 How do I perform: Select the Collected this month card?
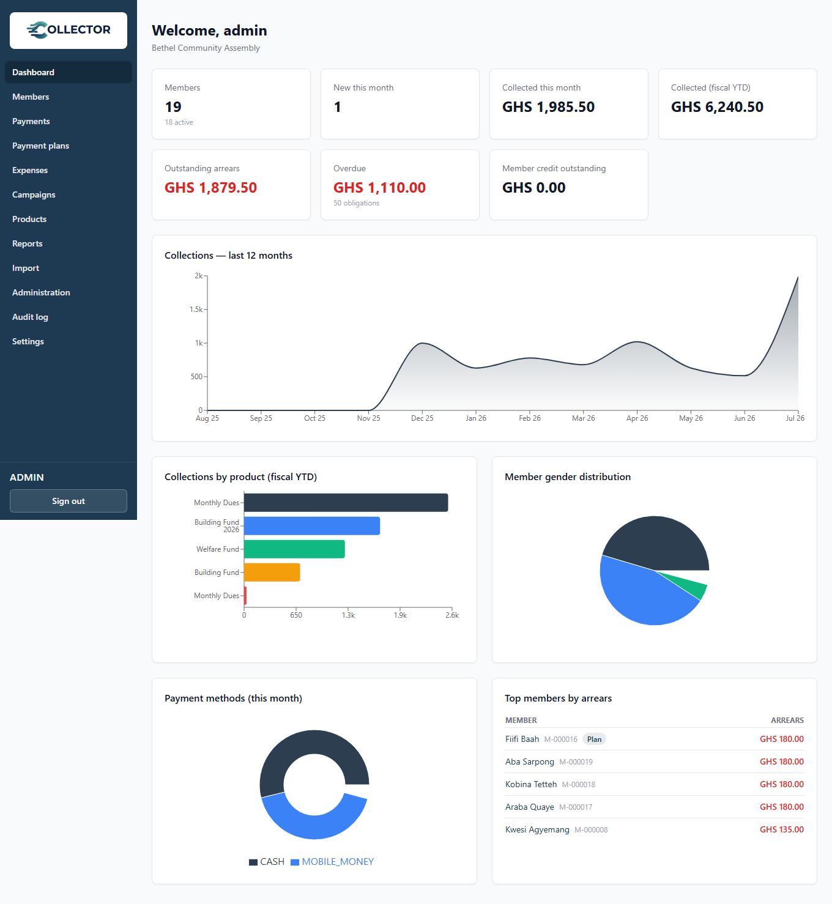coord(569,104)
